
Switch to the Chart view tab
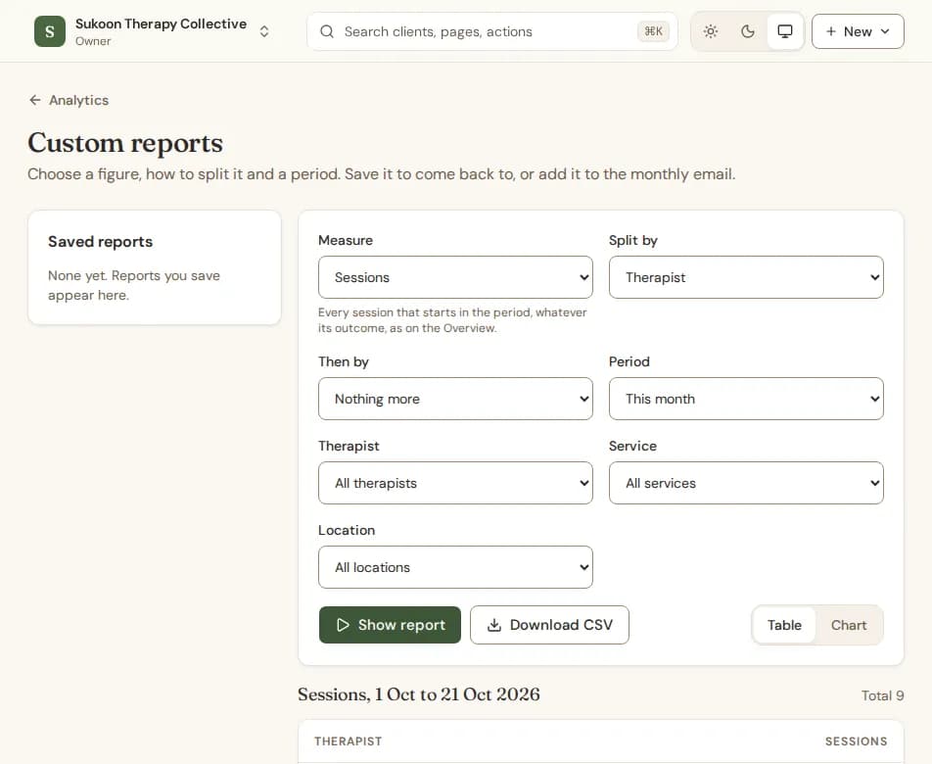(848, 625)
